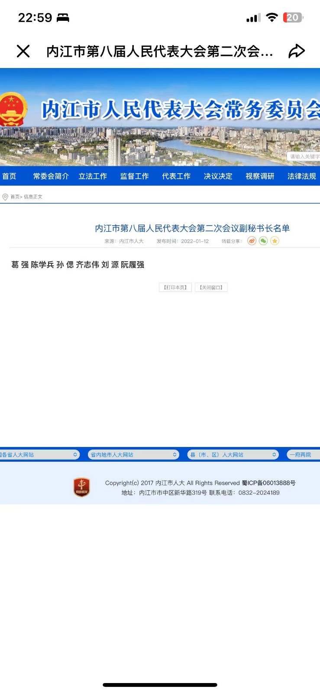Open 县（市、区）人大网站 dropdown
The width and height of the screenshot is (320, 693).
tap(233, 455)
